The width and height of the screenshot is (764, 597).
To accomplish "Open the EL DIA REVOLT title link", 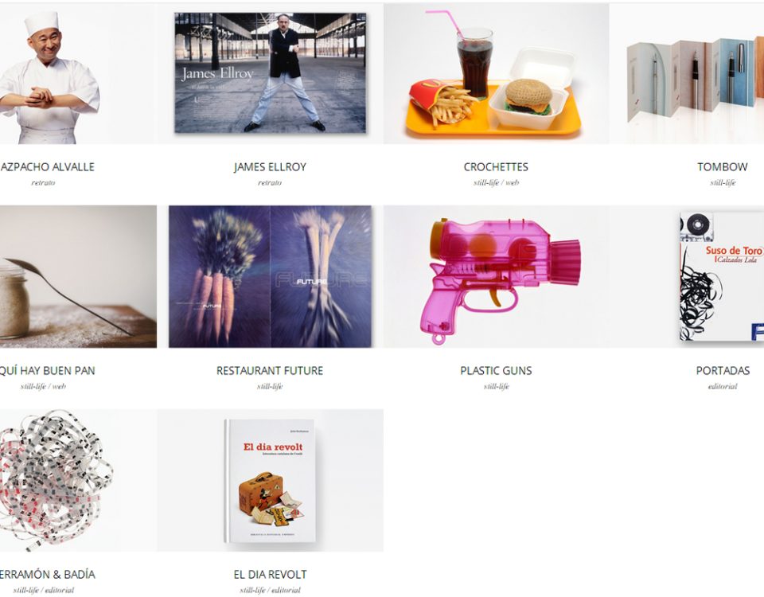I will point(270,574).
